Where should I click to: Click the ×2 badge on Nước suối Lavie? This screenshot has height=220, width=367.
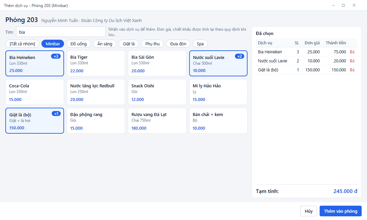coord(240,56)
